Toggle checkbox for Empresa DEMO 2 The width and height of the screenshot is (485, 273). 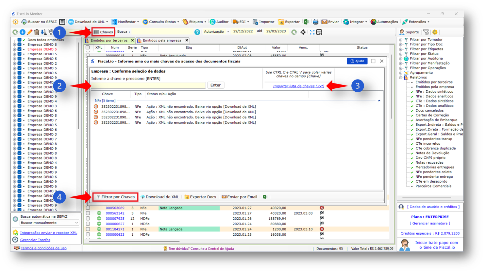coord(19,64)
